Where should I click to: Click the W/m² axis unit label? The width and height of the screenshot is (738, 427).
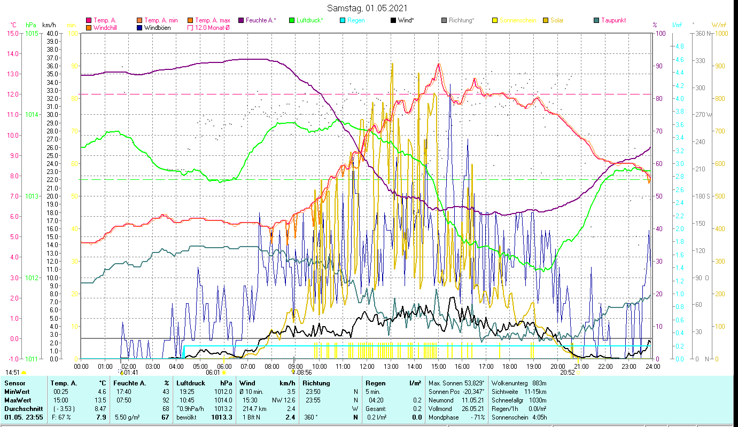coord(719,25)
